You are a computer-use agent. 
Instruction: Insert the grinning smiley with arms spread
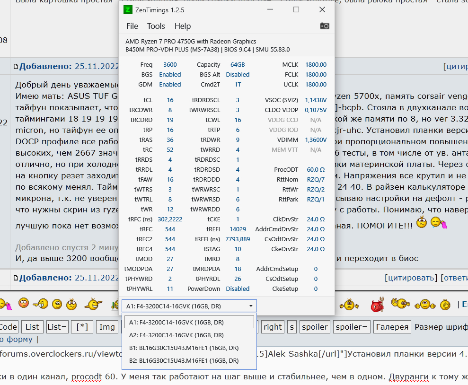(x=93, y=304)
